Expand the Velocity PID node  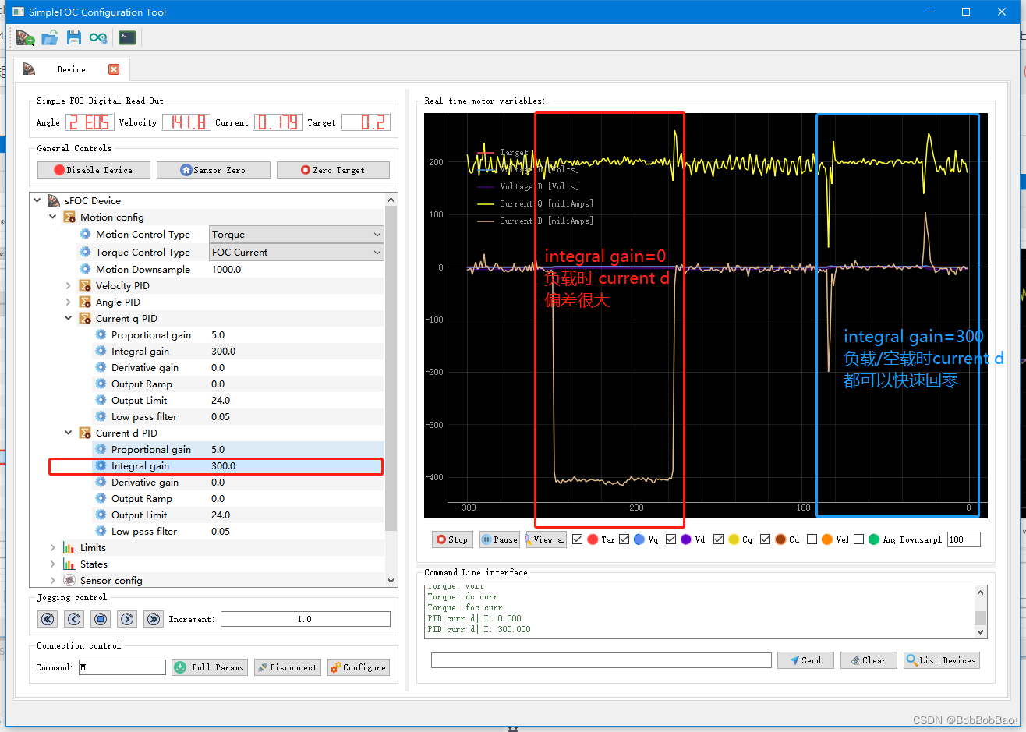click(69, 285)
